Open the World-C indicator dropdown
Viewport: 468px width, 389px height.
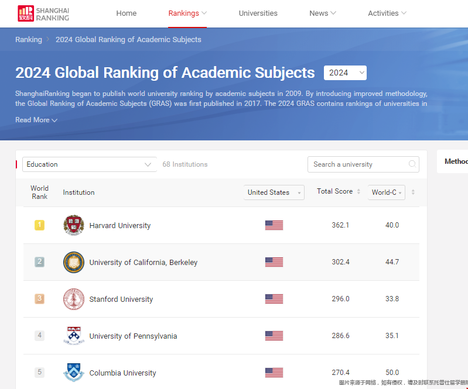pyautogui.click(x=386, y=192)
